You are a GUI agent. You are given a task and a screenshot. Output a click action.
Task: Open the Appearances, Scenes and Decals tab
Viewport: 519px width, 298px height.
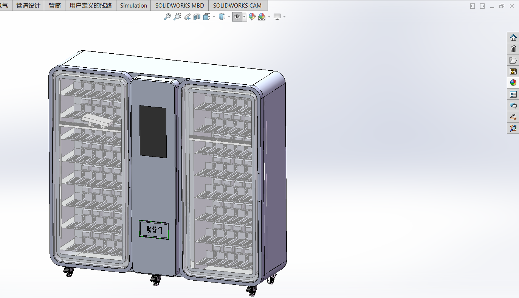(513, 83)
